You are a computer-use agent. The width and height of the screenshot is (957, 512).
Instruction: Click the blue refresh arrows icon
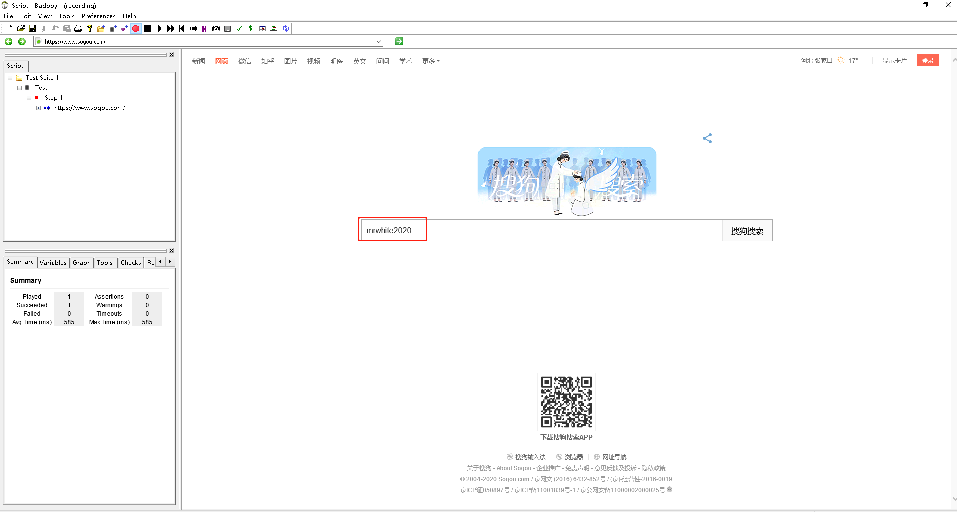(285, 28)
